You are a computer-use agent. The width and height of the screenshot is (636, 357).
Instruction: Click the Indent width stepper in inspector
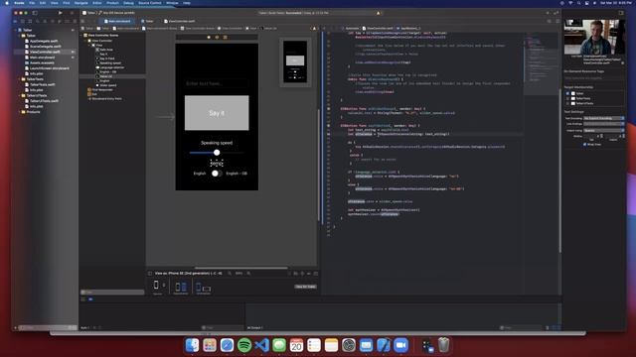[x=623, y=136]
